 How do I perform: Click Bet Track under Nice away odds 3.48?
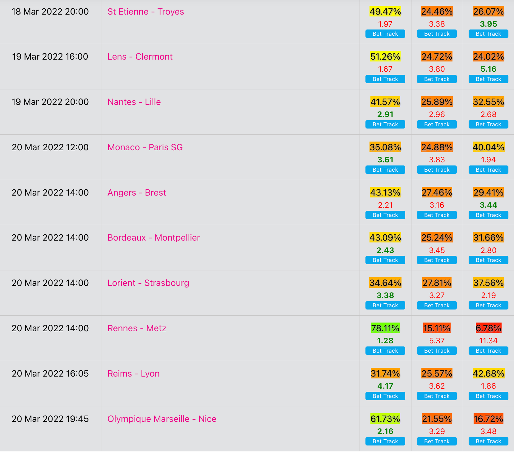coord(489,441)
